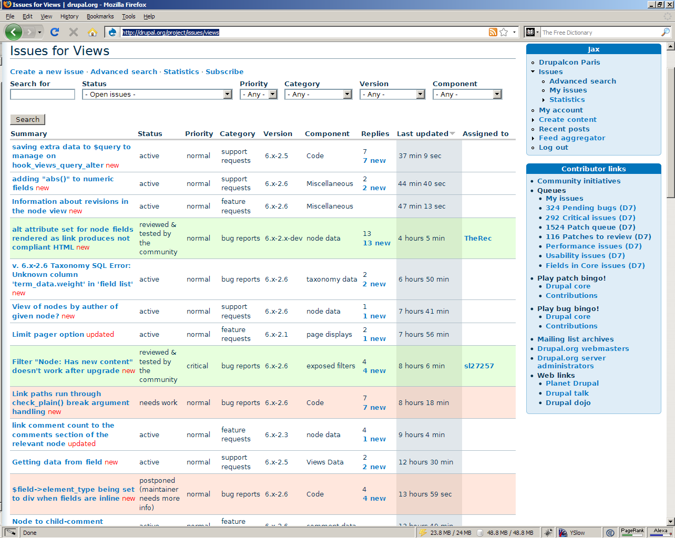This screenshot has width=675, height=538.
Task: Click the 'Search for' text field
Action: pos(43,95)
